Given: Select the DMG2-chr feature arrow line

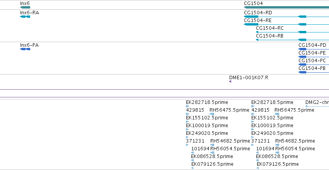Looking at the screenshot, I should pos(317,106).
